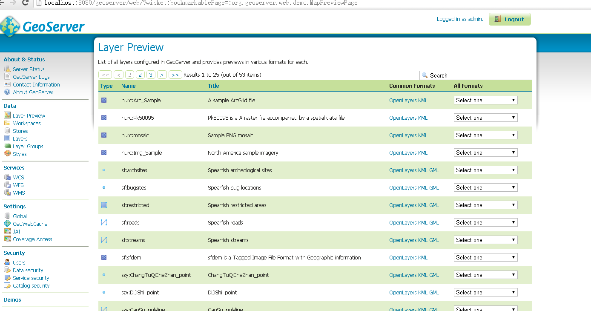Open format dropdown for sf:roads
591x311 pixels.
pyautogui.click(x=485, y=222)
